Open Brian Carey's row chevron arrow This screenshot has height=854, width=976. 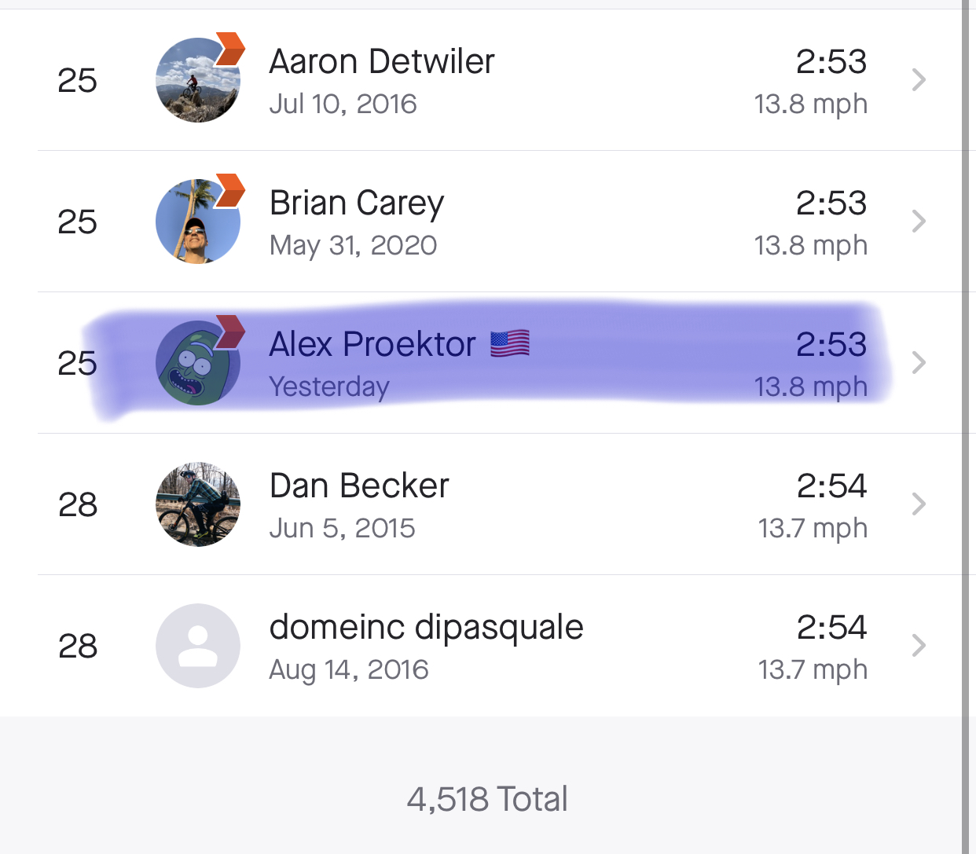(919, 221)
